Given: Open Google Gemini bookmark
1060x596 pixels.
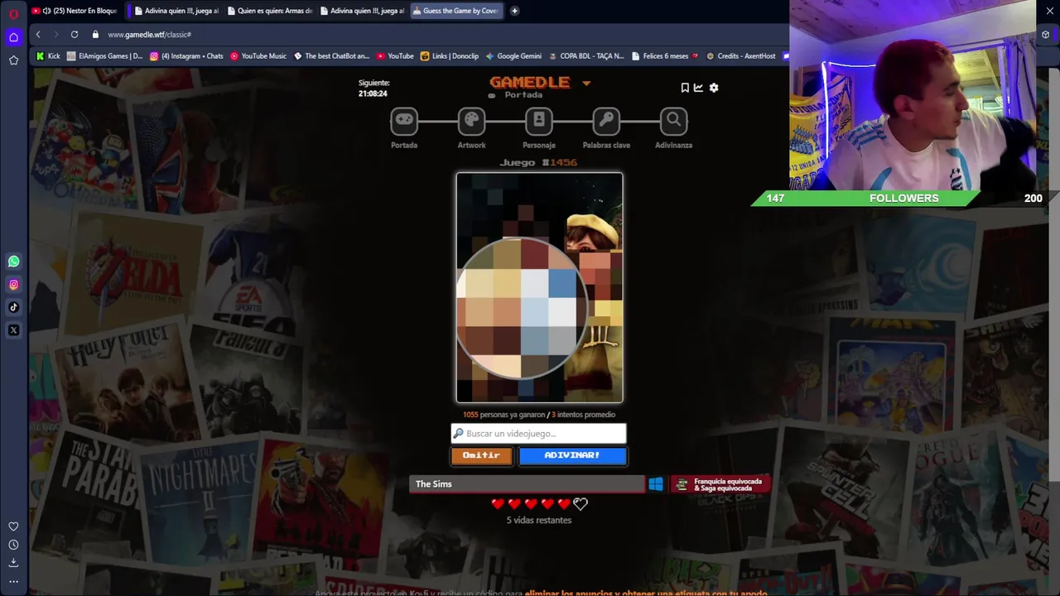Looking at the screenshot, I should point(513,56).
